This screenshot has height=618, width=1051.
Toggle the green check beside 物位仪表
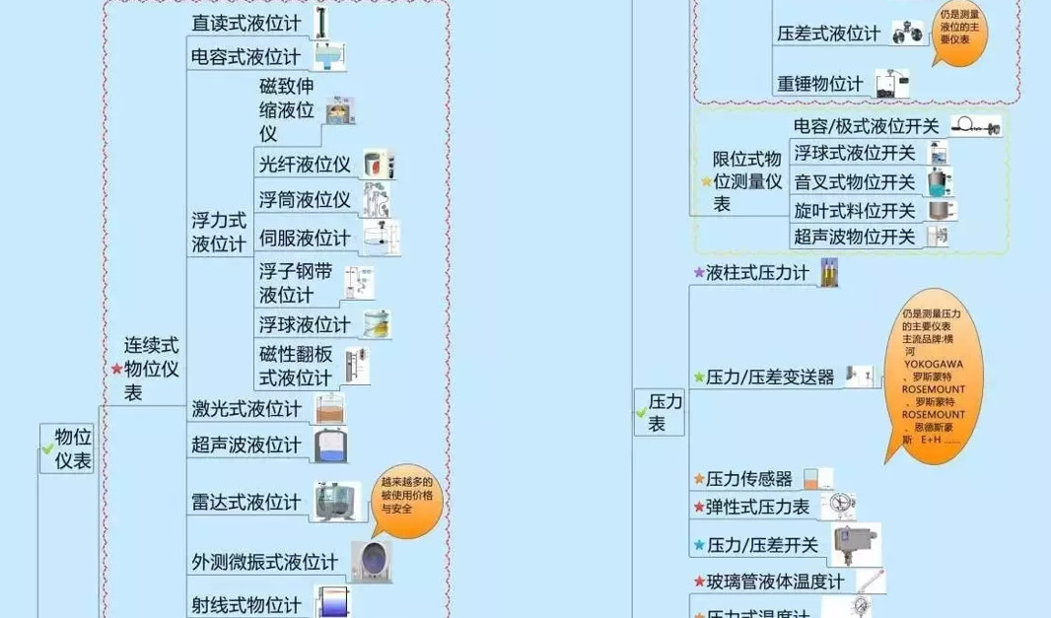coord(48,448)
